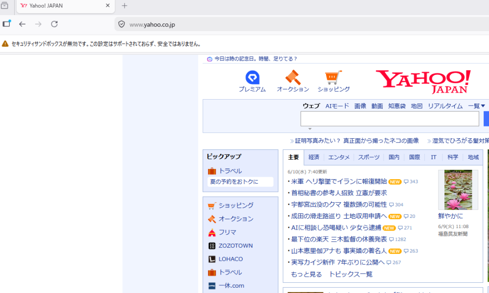This screenshot has width=489, height=293.
Task: Switch to the 経済 news tab
Action: click(x=314, y=157)
